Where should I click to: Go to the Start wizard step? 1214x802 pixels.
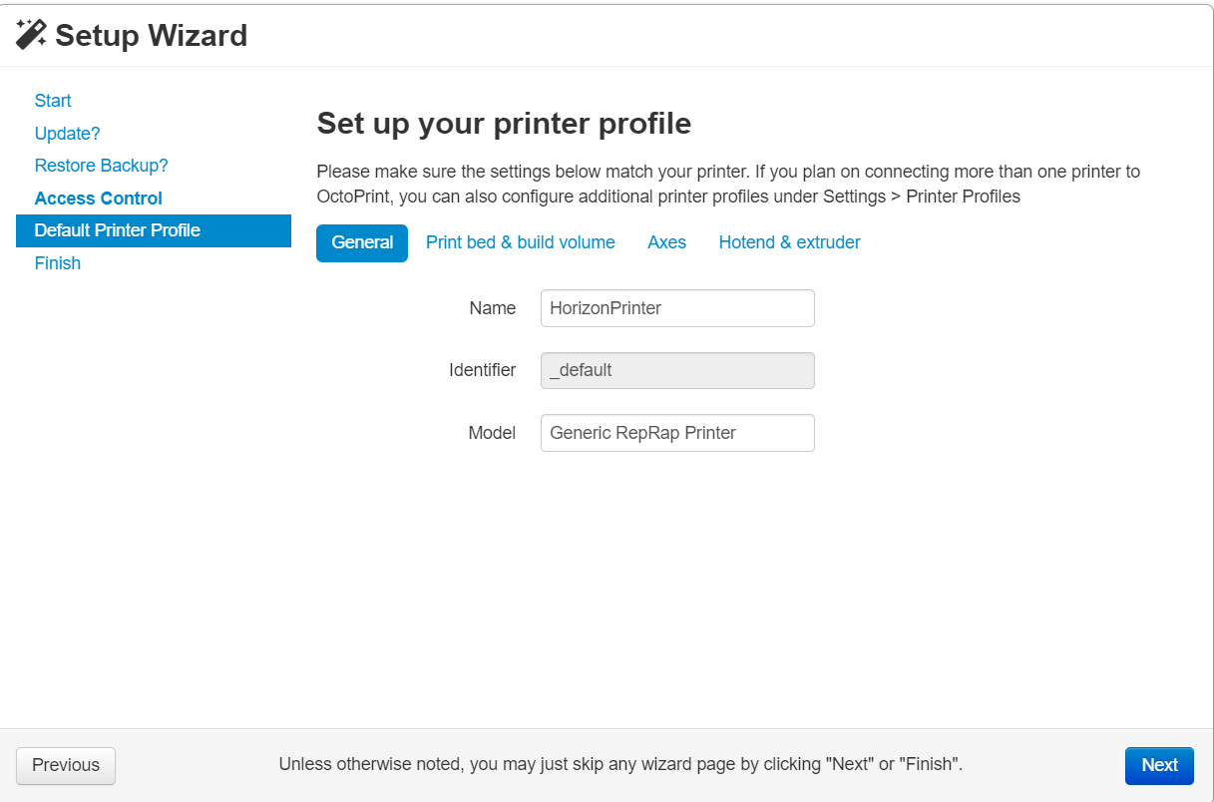(x=53, y=101)
